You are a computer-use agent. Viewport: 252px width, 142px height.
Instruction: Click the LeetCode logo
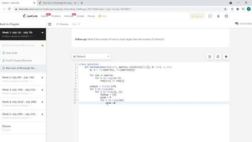[x=30, y=16]
